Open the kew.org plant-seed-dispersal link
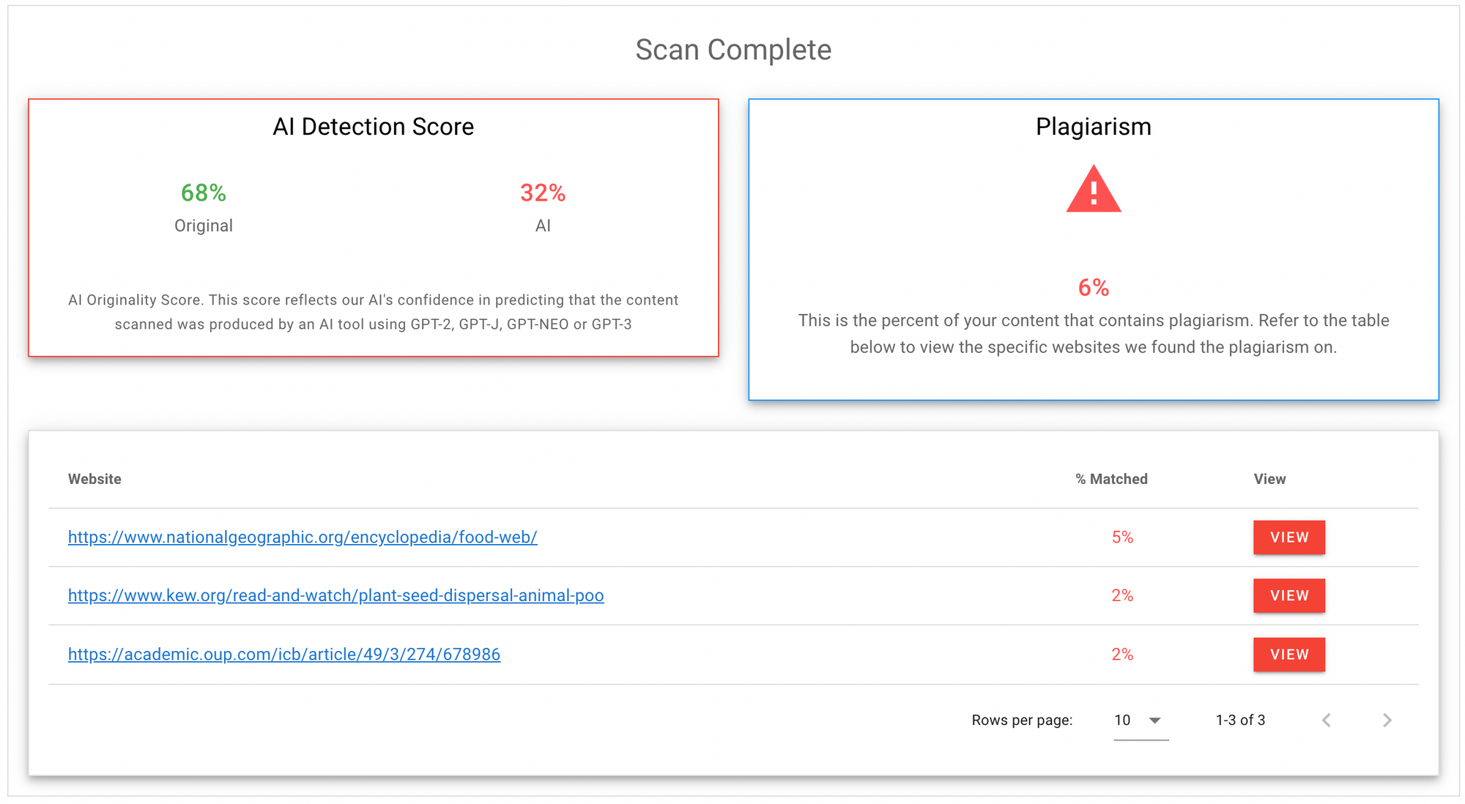The height and width of the screenshot is (804, 1465). pyautogui.click(x=336, y=596)
